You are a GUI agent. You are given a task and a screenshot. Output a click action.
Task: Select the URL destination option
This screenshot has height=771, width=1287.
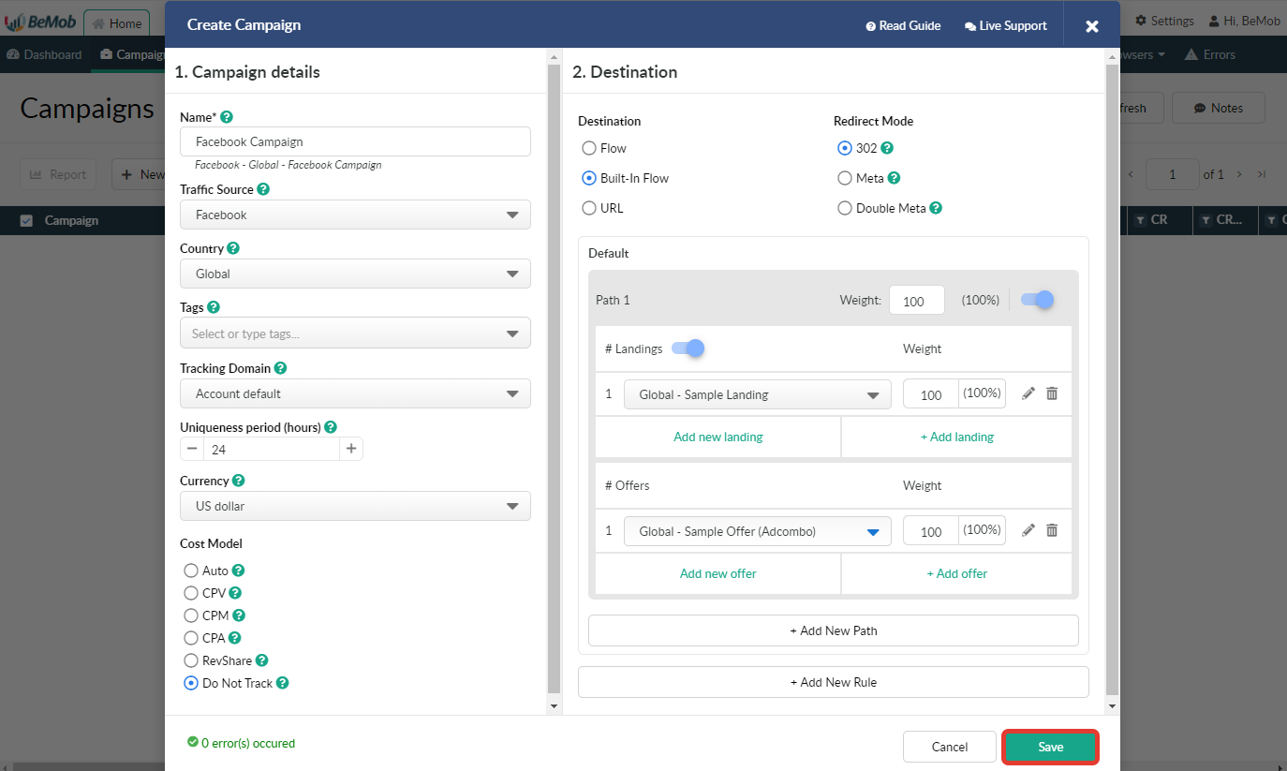point(589,208)
